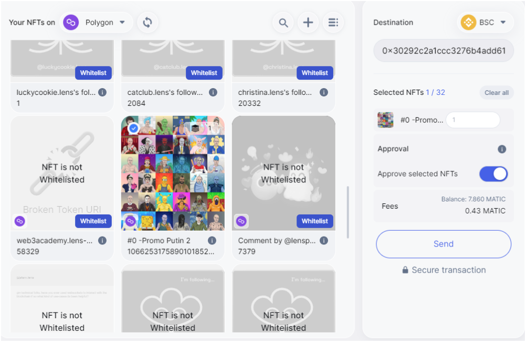Screen dimensions: 527x345
Task: Click the Balance: 7.860 MATIC text
Action: point(473,199)
